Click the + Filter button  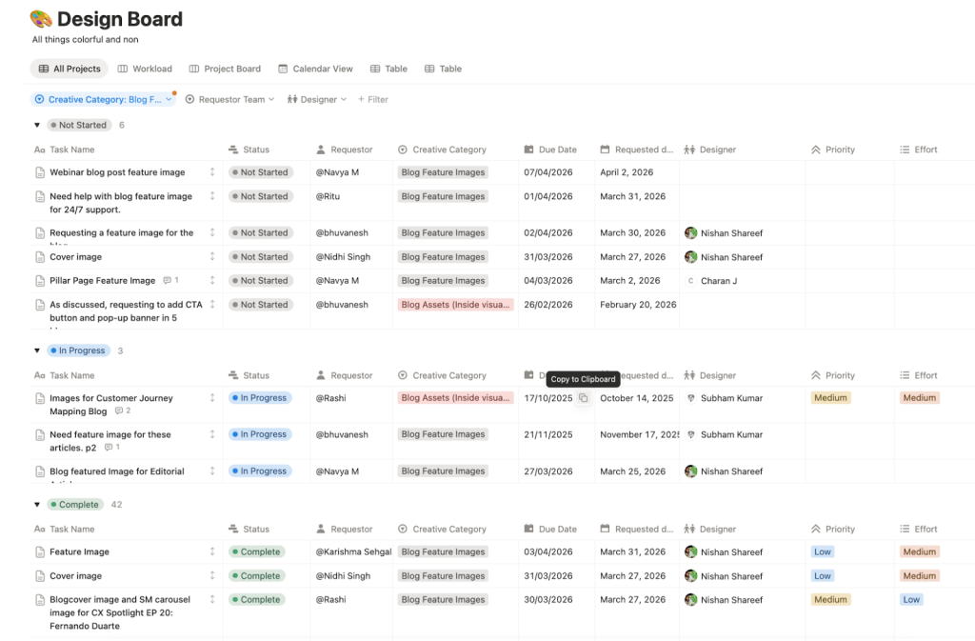point(373,99)
